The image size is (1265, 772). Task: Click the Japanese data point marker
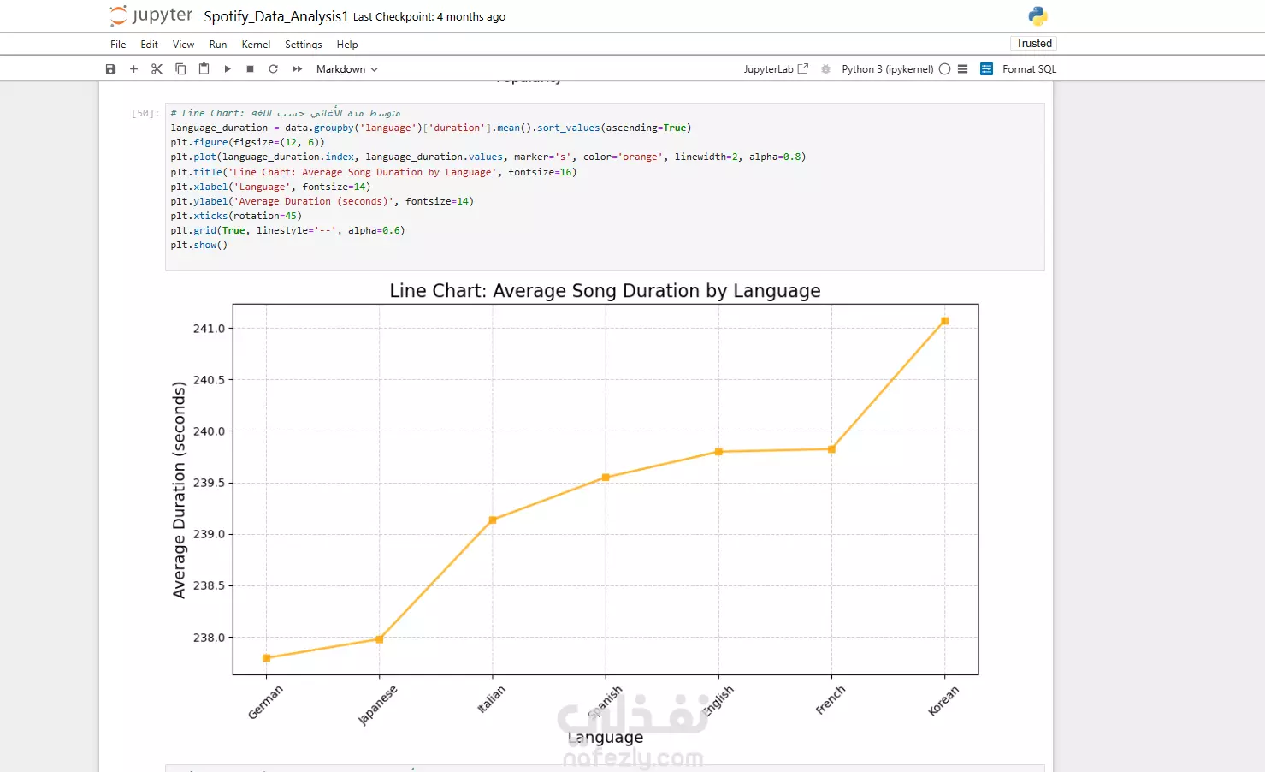point(380,639)
